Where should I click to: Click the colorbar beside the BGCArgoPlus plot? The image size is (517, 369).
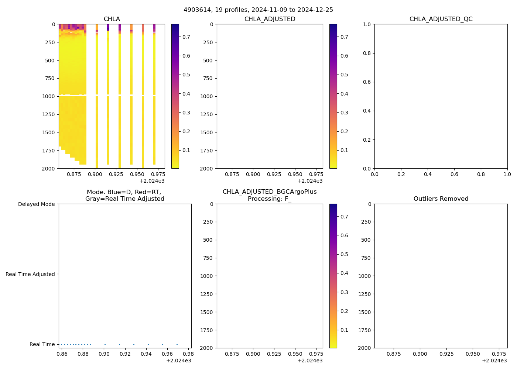pos(333,276)
